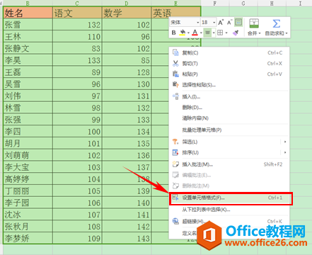Select 删除(D)... in the context menu
Image resolution: width=312 pixels, height=255 pixels.
(229, 108)
